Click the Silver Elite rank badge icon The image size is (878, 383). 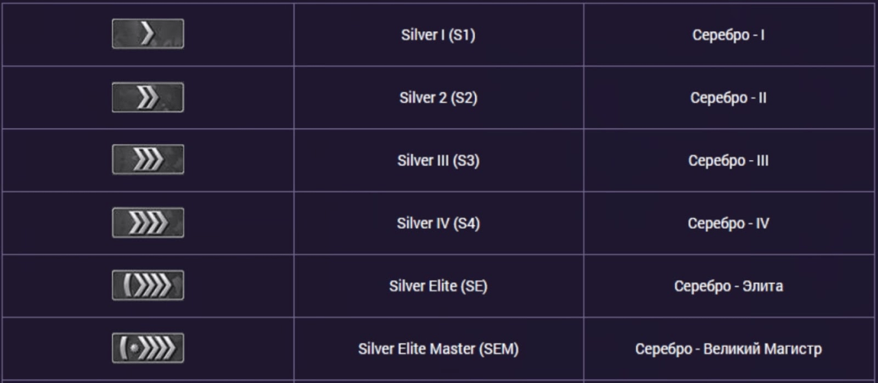(148, 285)
